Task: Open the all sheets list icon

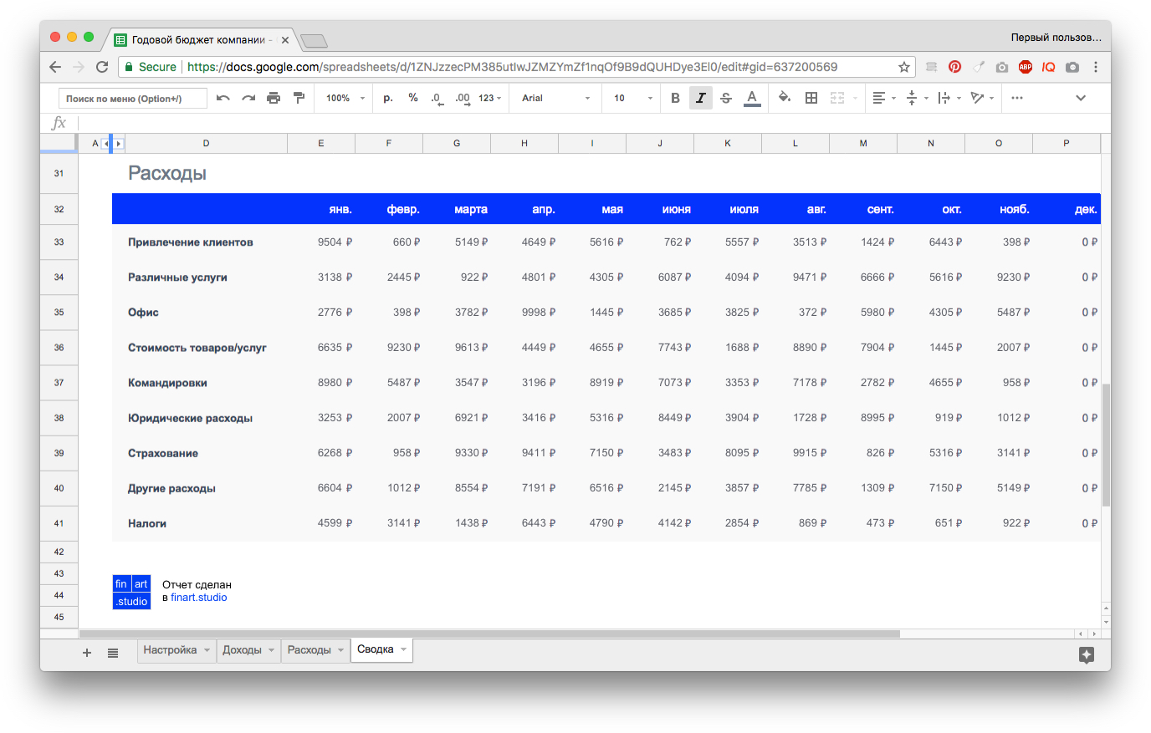Action: coord(113,653)
